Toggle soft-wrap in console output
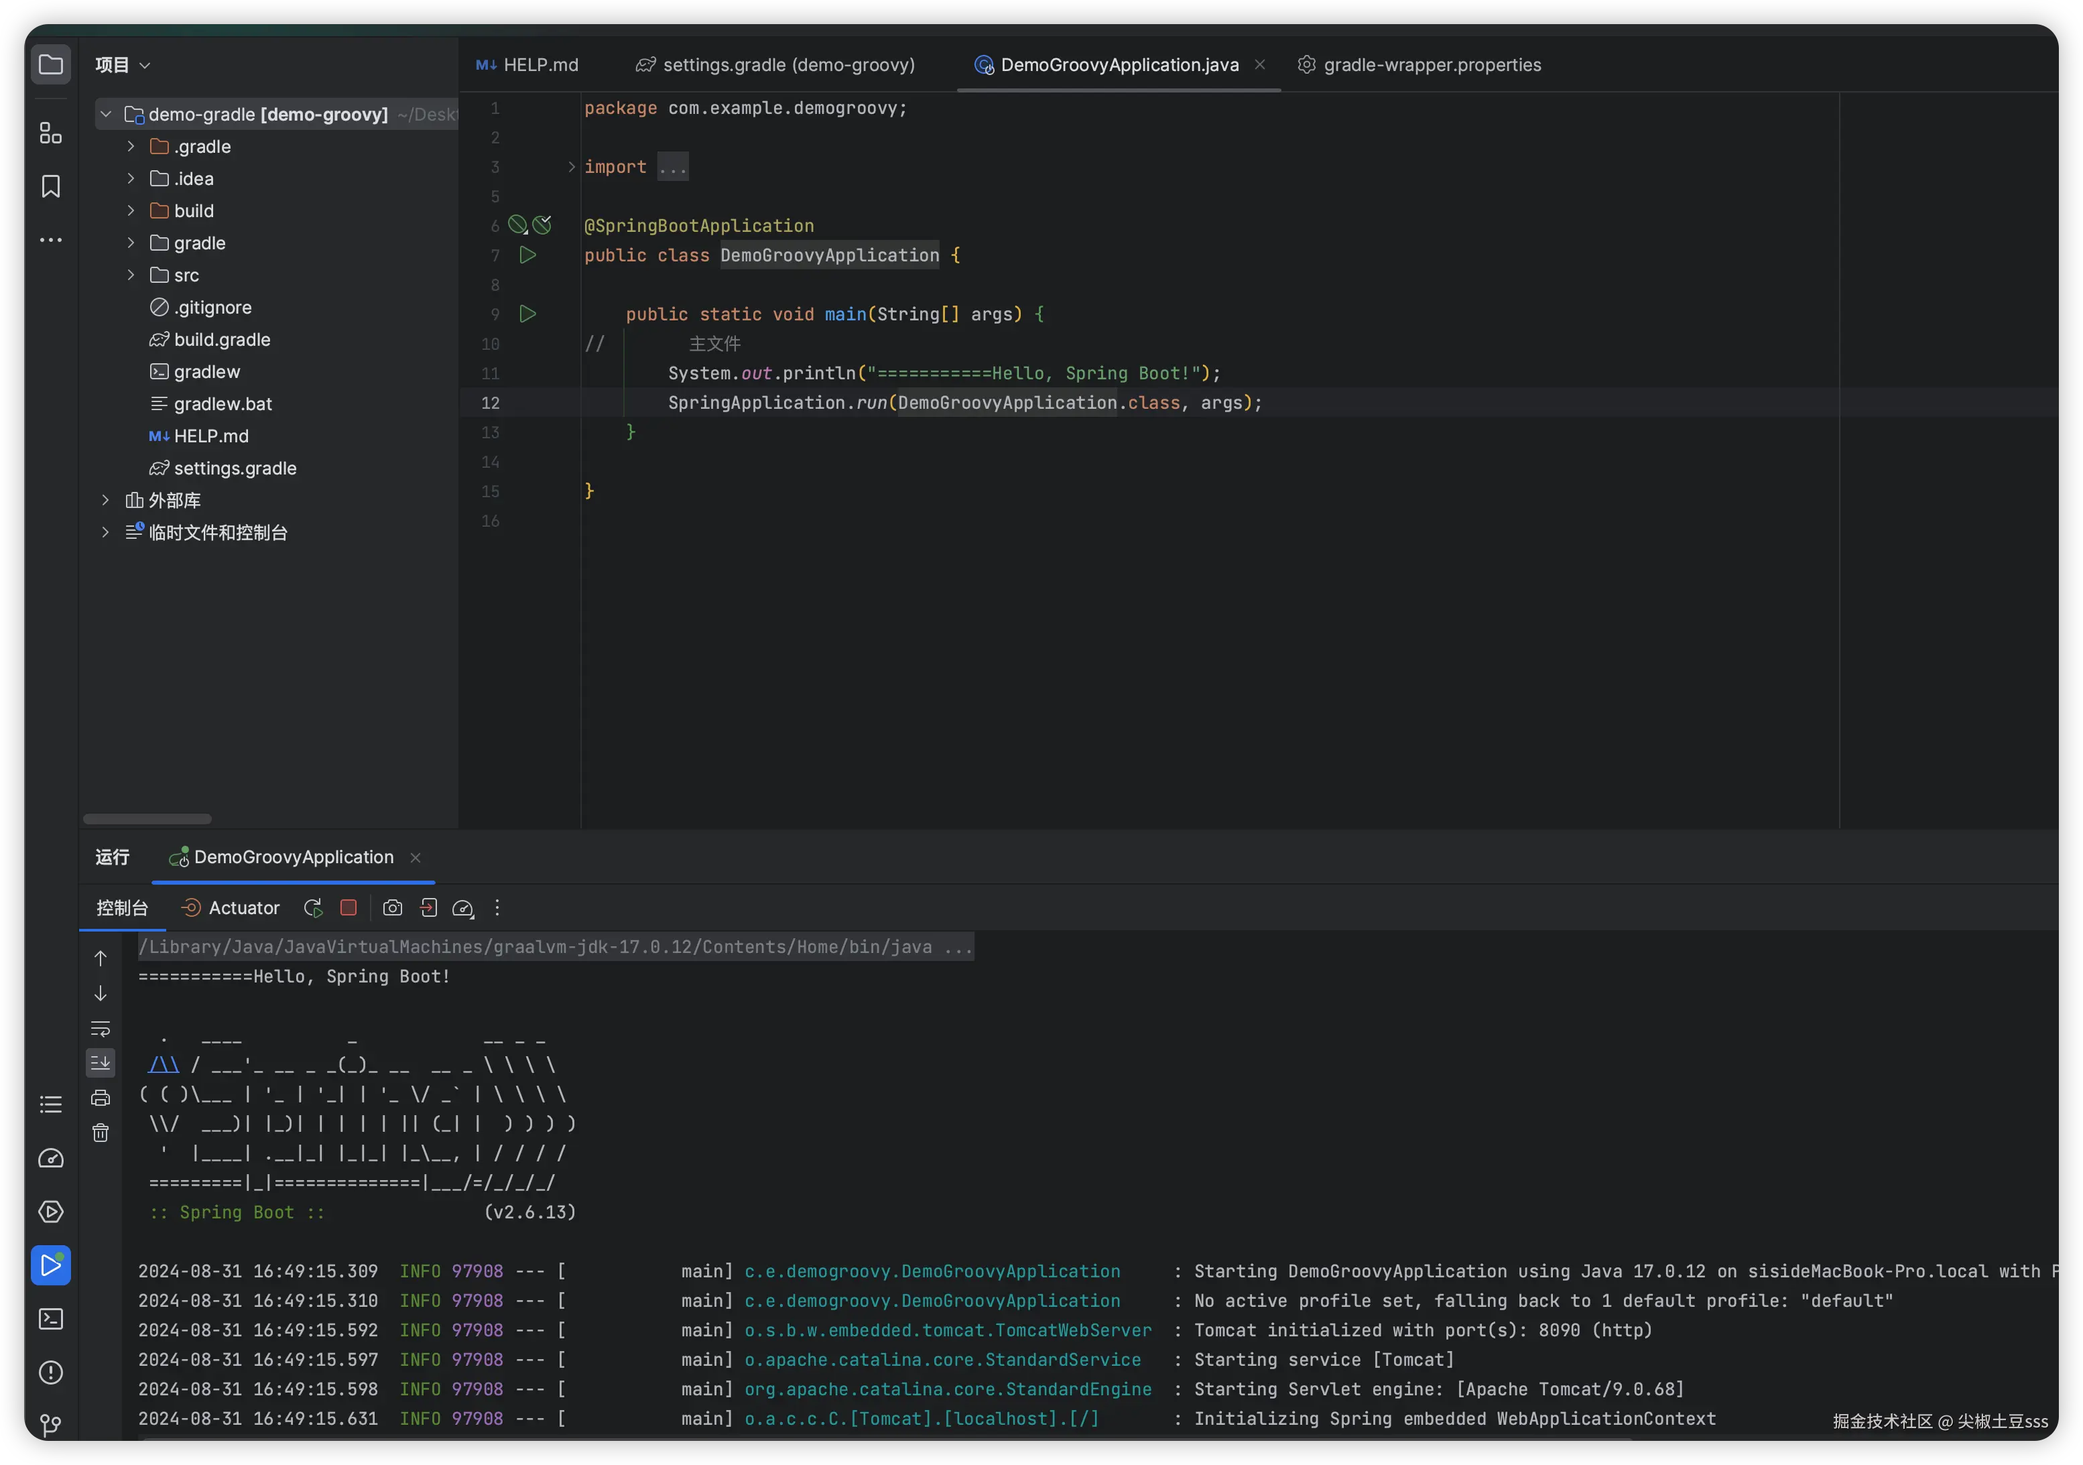Screen dimensions: 2083x1465 (x=101, y=1029)
